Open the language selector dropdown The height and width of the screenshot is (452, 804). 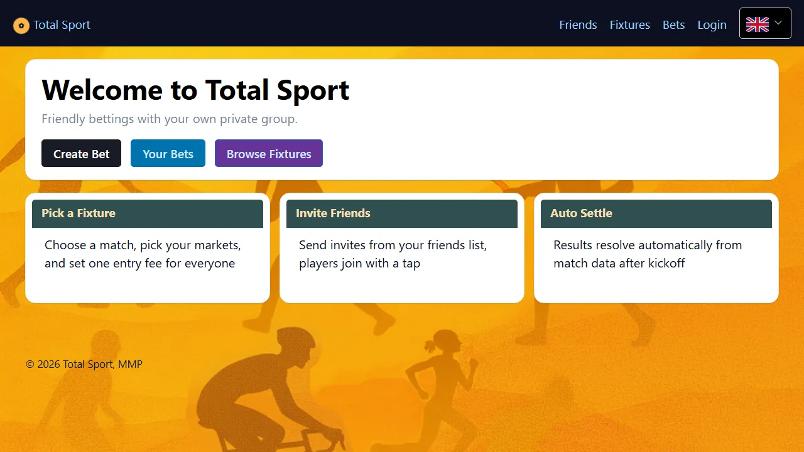tap(764, 24)
